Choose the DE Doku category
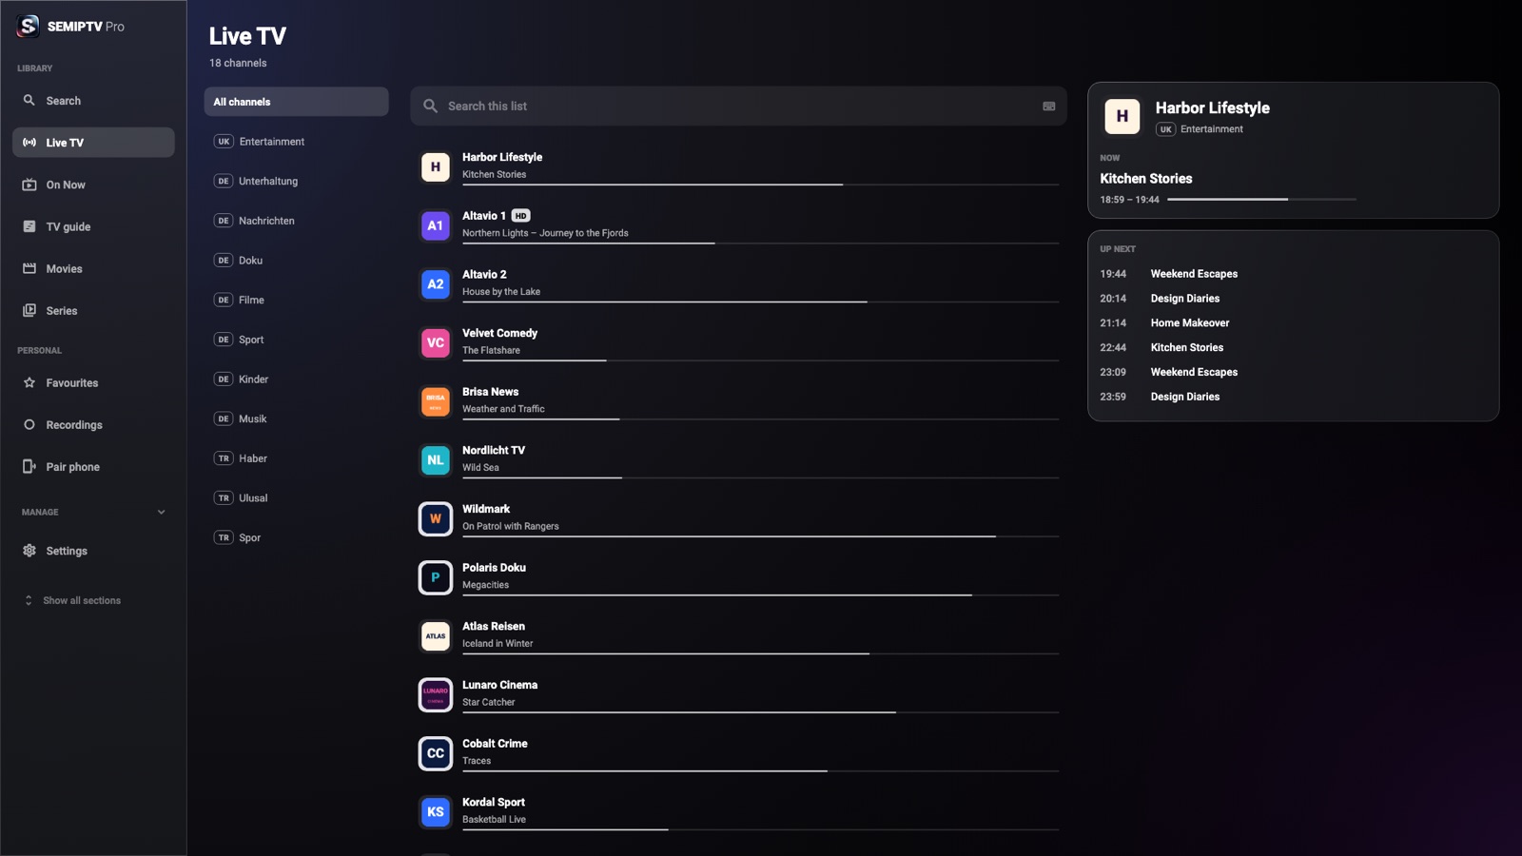Image resolution: width=1522 pixels, height=856 pixels. click(296, 261)
